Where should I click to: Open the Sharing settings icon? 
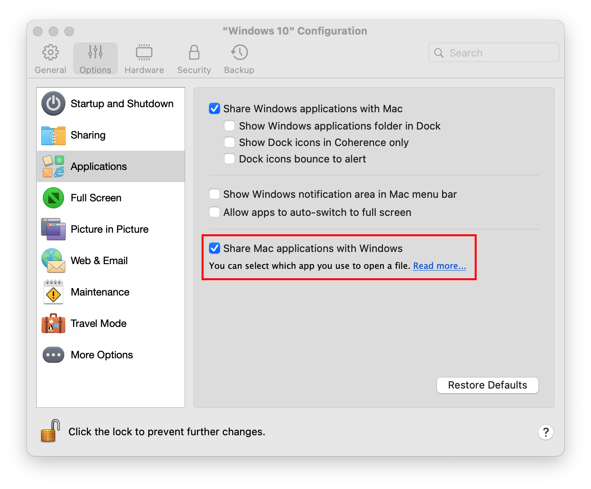(53, 135)
